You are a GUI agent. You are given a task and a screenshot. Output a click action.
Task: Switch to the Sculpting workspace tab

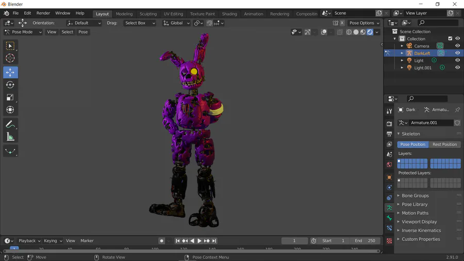click(148, 14)
